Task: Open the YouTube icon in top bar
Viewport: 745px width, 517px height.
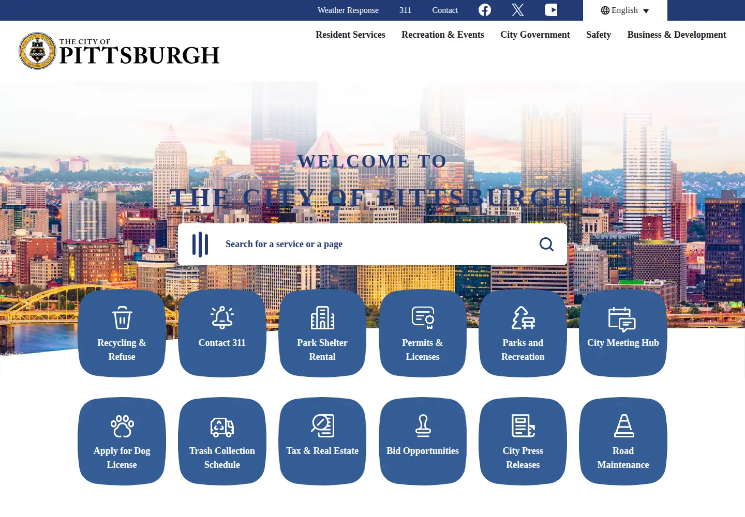Action: (551, 10)
